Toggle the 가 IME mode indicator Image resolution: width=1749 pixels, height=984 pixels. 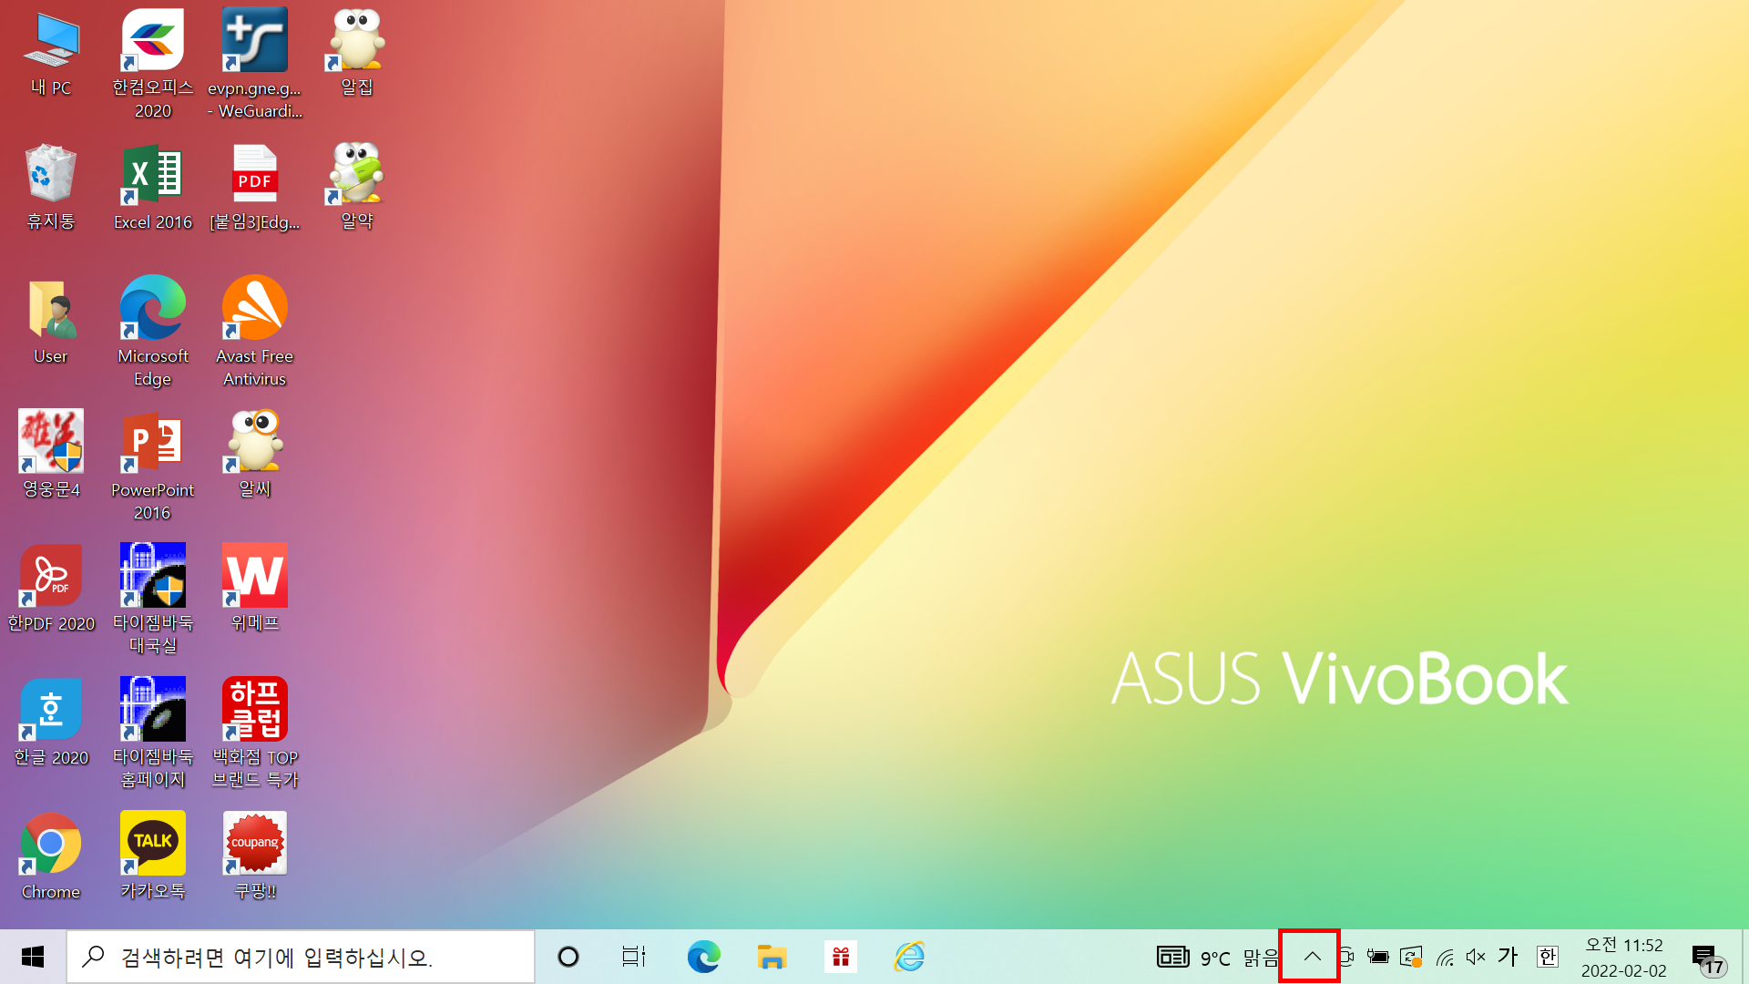click(1509, 957)
